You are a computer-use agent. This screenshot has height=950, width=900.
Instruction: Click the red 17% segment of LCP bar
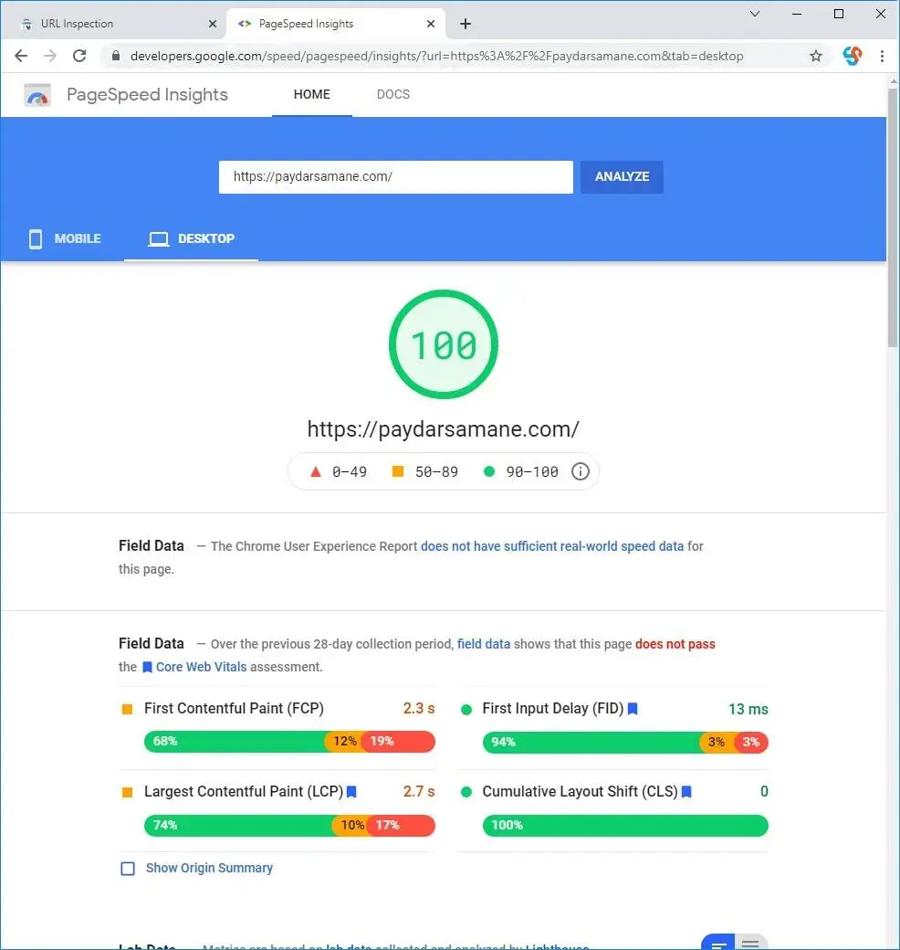(x=402, y=825)
